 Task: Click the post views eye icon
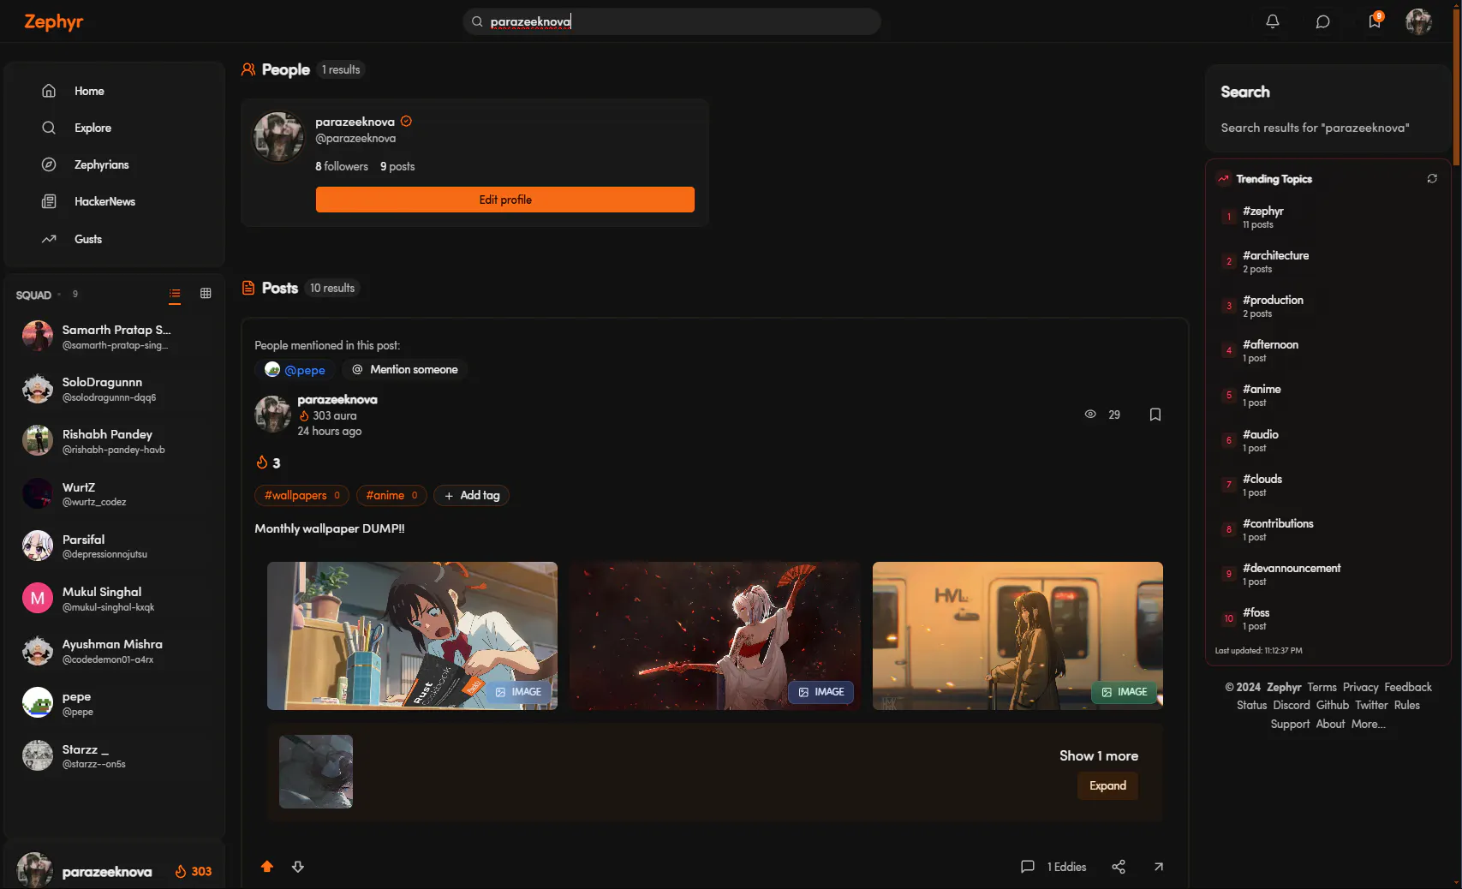[1090, 415]
